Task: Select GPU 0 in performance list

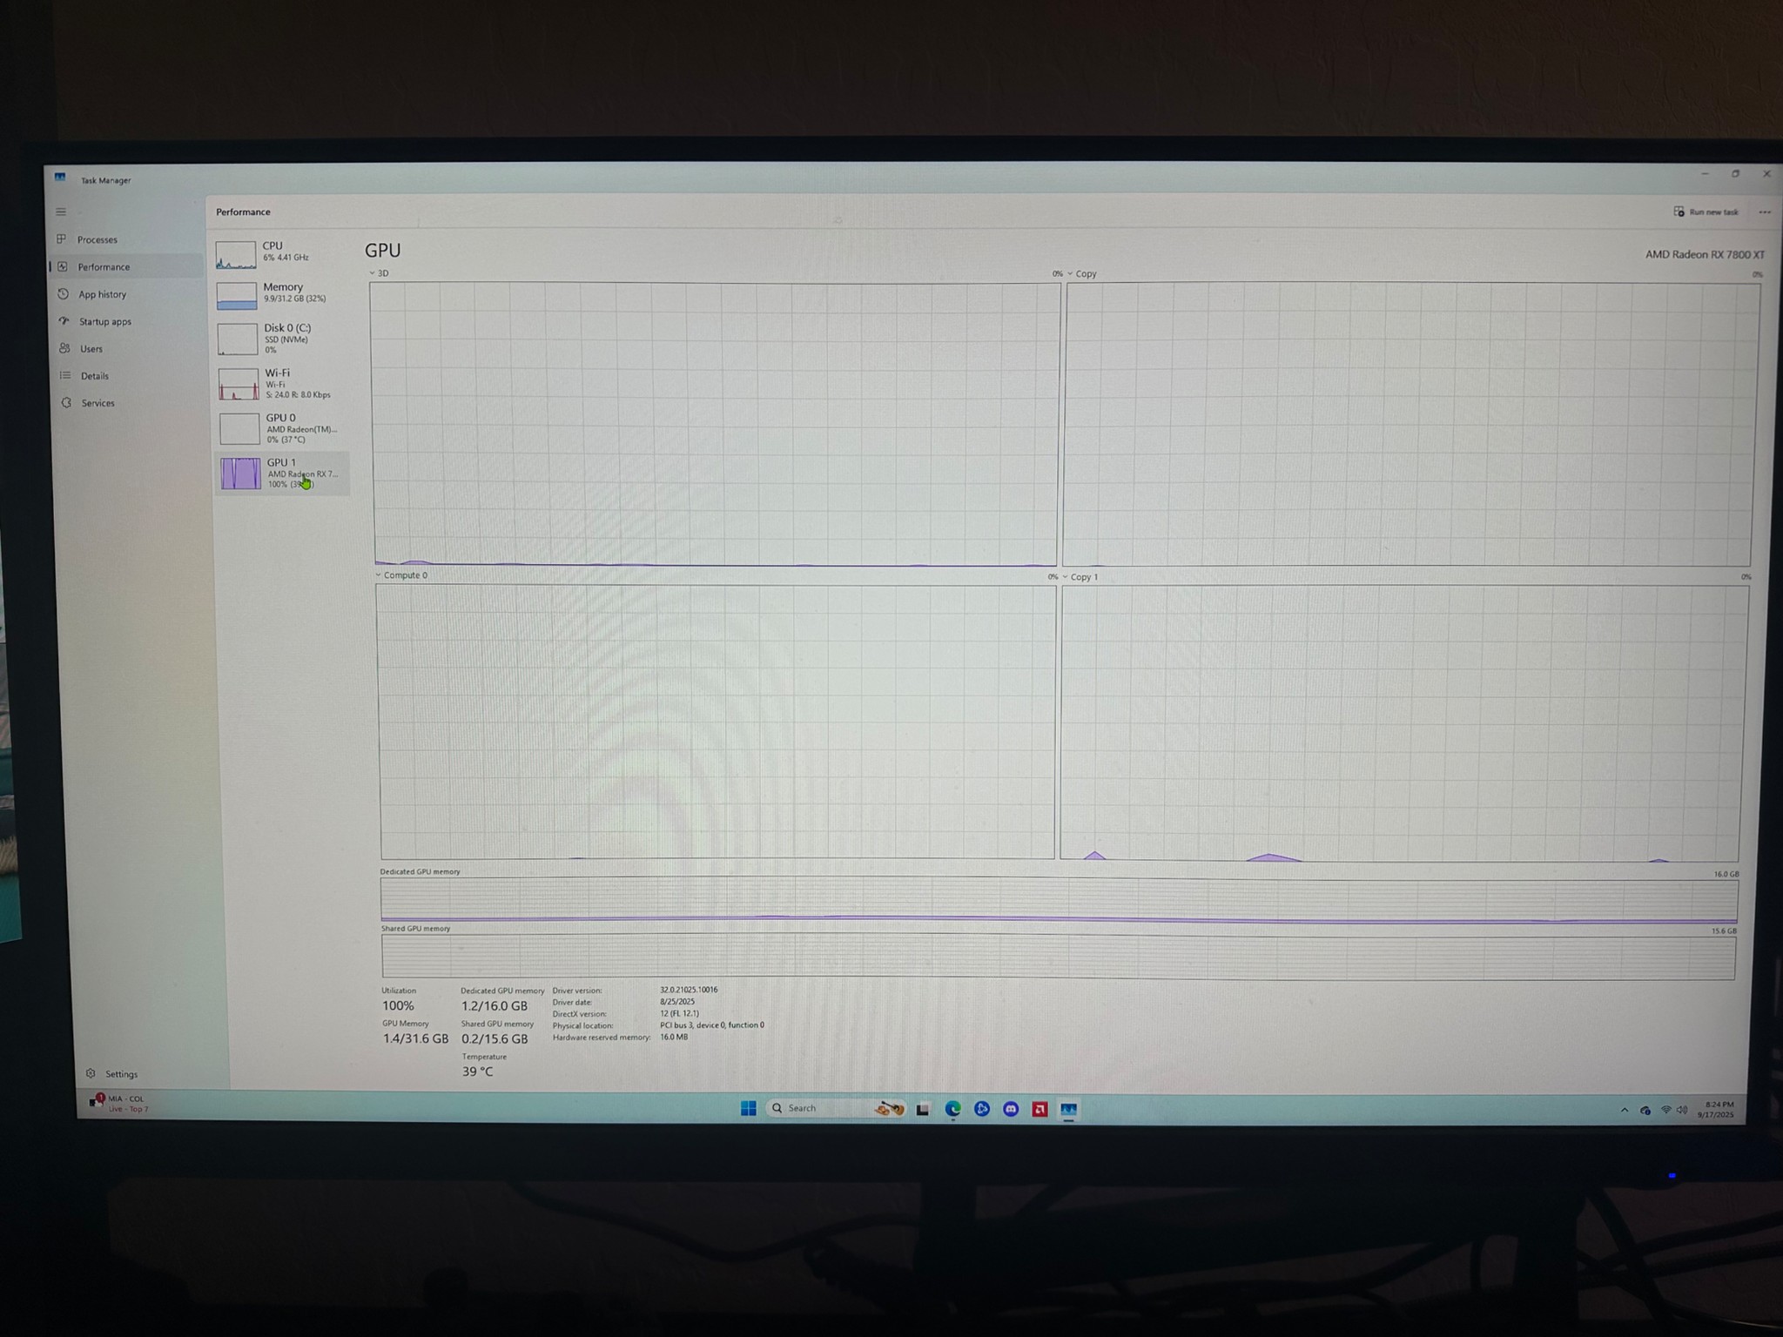Action: 281,428
